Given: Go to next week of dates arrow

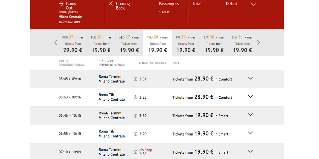Looking at the screenshot, I should pyautogui.click(x=259, y=43).
